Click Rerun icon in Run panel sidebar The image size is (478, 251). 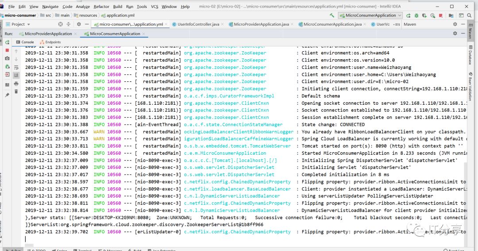(x=8, y=42)
